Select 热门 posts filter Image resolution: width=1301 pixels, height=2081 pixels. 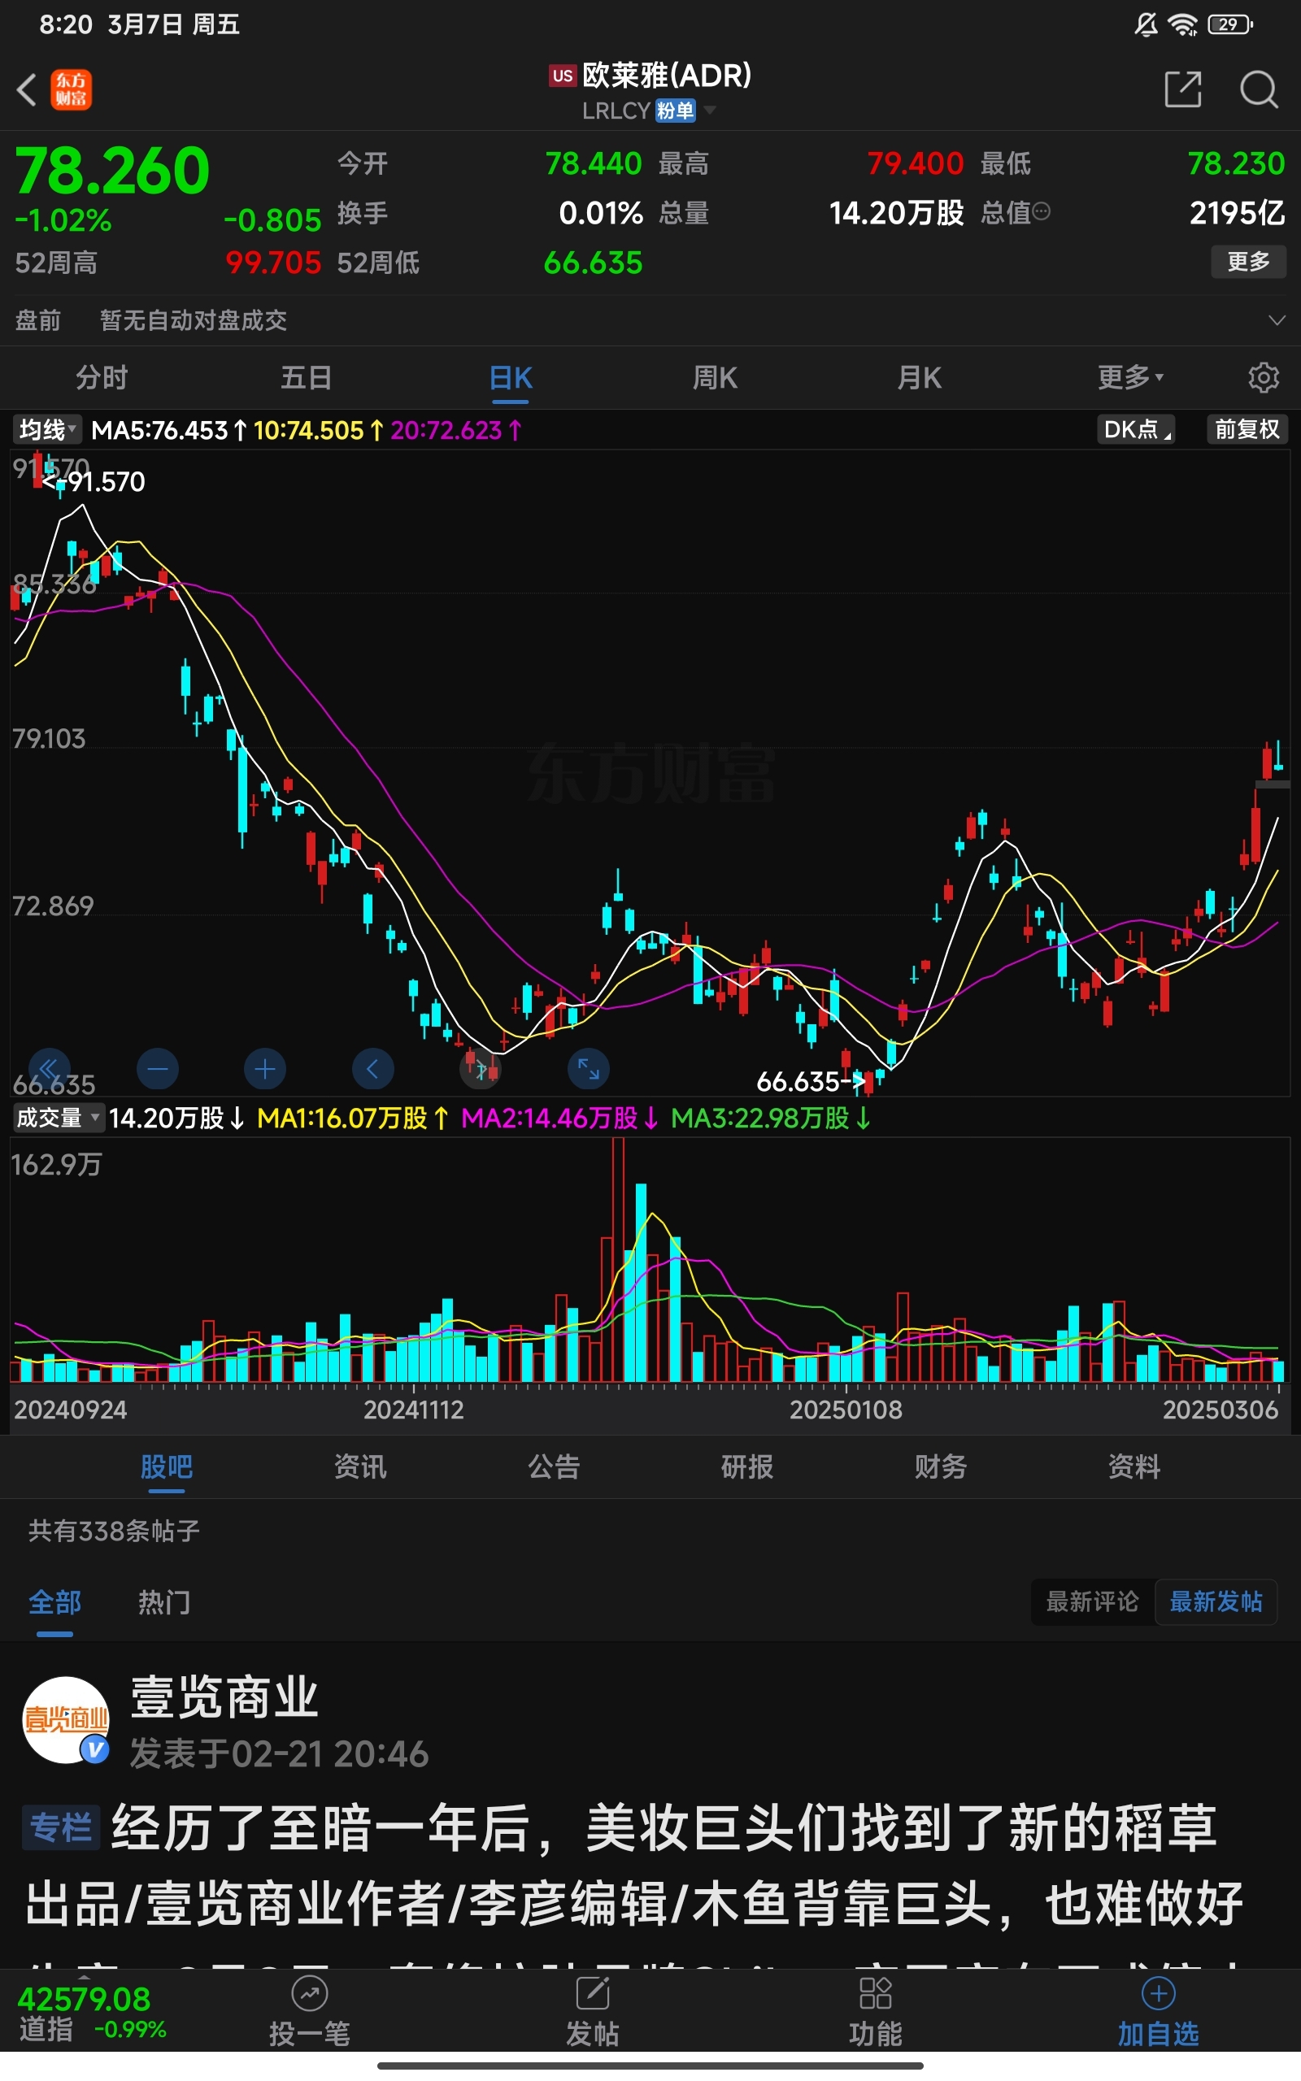click(x=164, y=1602)
